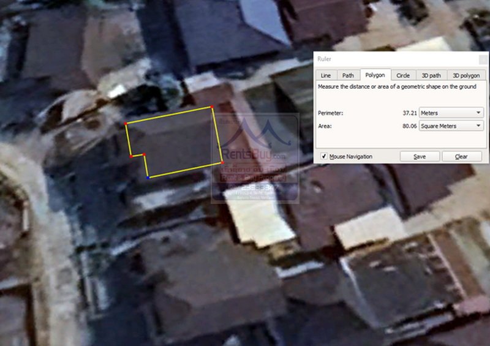This screenshot has height=346, width=490.
Task: Click the Save button in Ruler
Action: pyautogui.click(x=420, y=157)
